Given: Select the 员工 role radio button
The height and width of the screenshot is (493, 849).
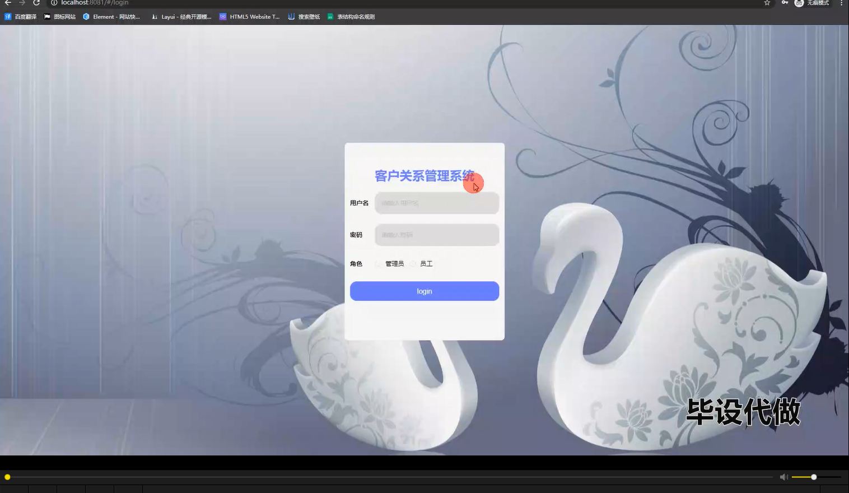Looking at the screenshot, I should pos(413,263).
